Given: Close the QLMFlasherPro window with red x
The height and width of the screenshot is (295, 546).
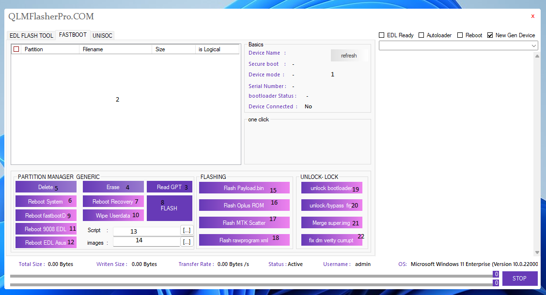Looking at the screenshot, I should point(533,16).
